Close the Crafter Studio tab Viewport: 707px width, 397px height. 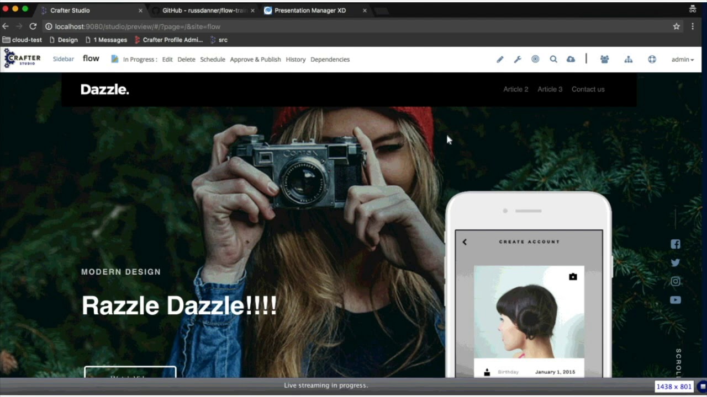pos(140,10)
